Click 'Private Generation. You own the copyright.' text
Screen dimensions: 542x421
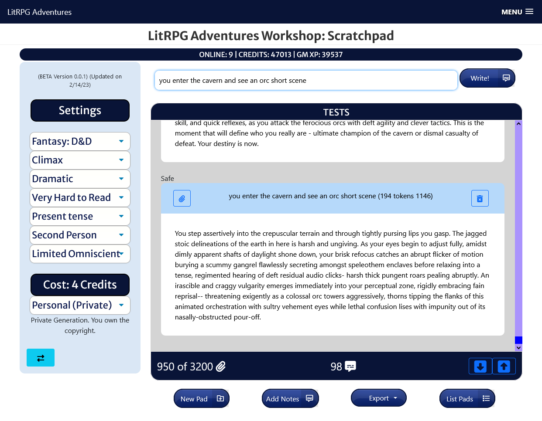click(80, 325)
